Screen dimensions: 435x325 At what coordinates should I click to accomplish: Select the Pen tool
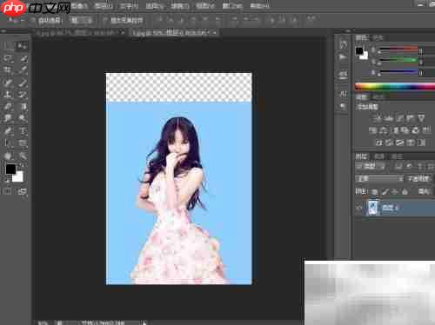coord(8,131)
